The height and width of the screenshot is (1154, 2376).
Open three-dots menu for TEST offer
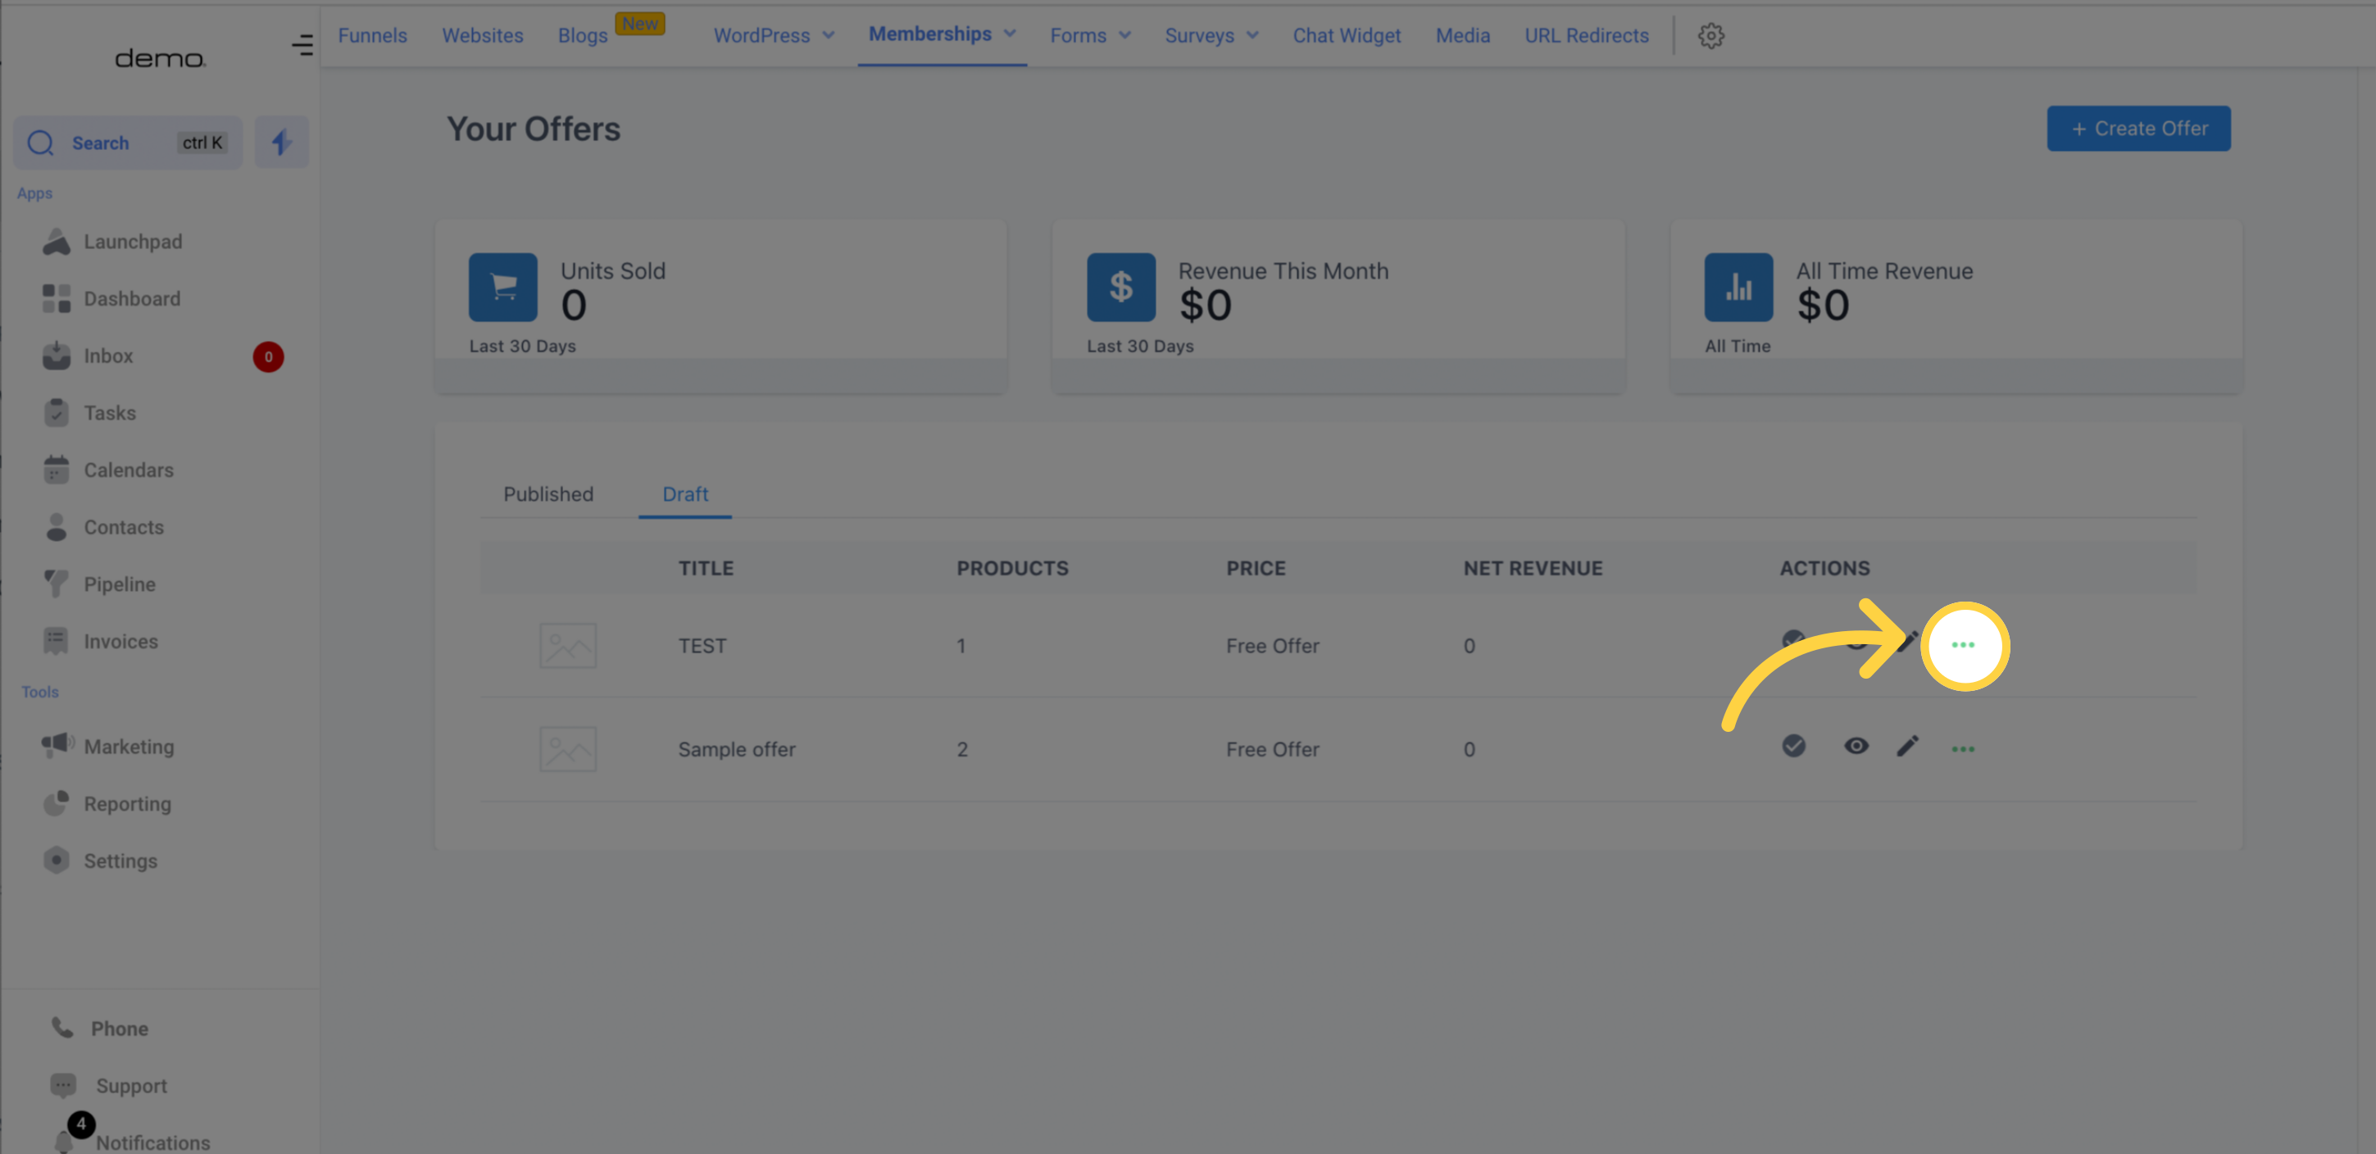[x=1964, y=645]
